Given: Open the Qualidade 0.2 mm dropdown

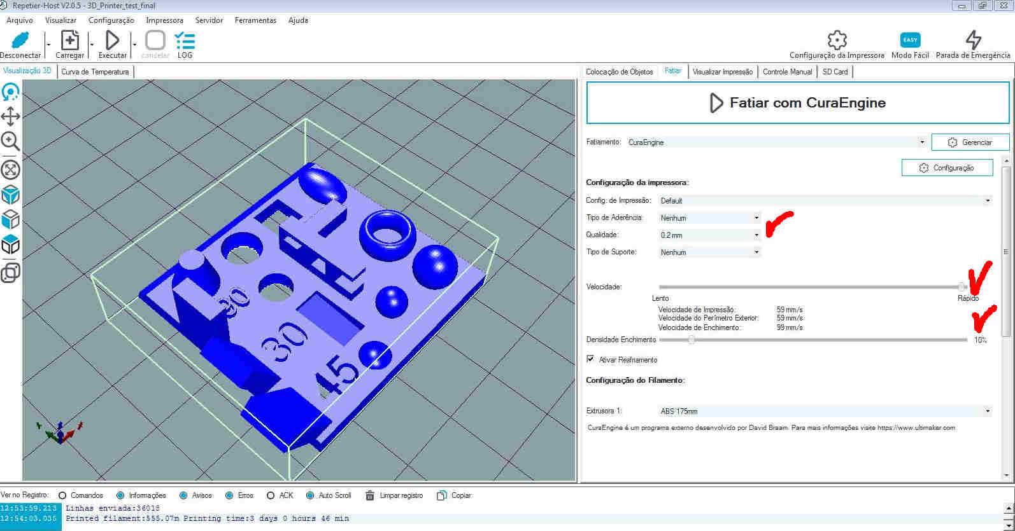Looking at the screenshot, I should (710, 235).
